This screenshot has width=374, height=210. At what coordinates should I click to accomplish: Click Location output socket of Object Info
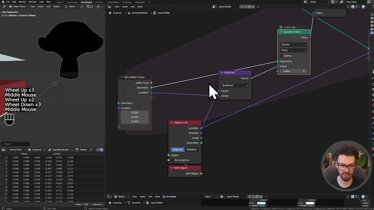point(201,128)
